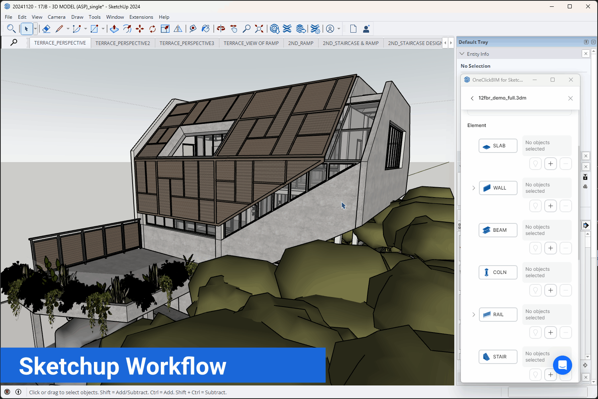Activate the Push/Pull tool
This screenshot has height=399, width=598.
pos(114,29)
